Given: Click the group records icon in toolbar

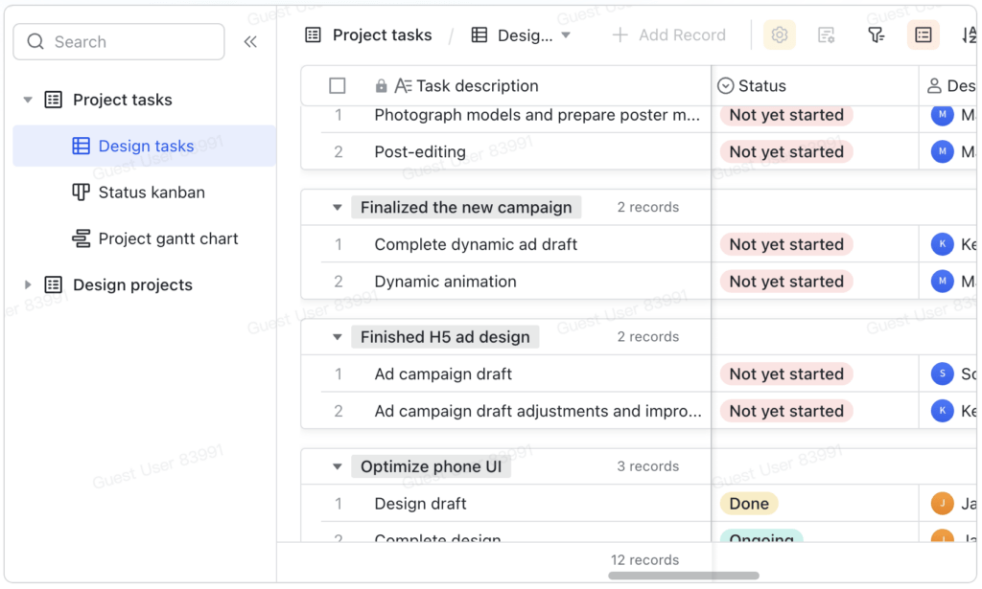Looking at the screenshot, I should click(x=923, y=35).
